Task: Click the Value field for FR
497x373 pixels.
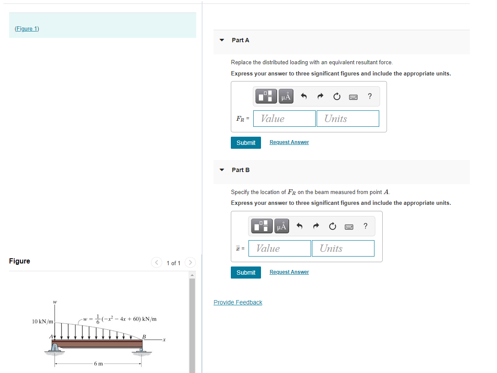Action: 284,118
